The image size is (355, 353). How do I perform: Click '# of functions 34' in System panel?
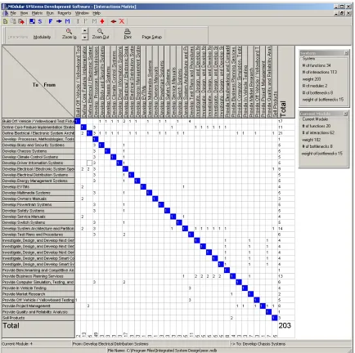point(317,65)
